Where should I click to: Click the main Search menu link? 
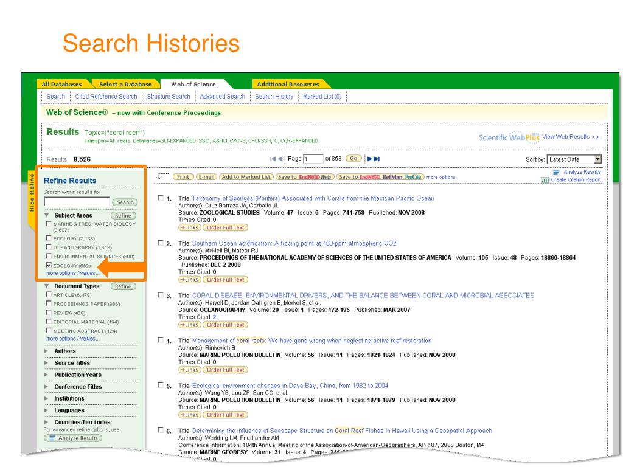[x=55, y=97]
